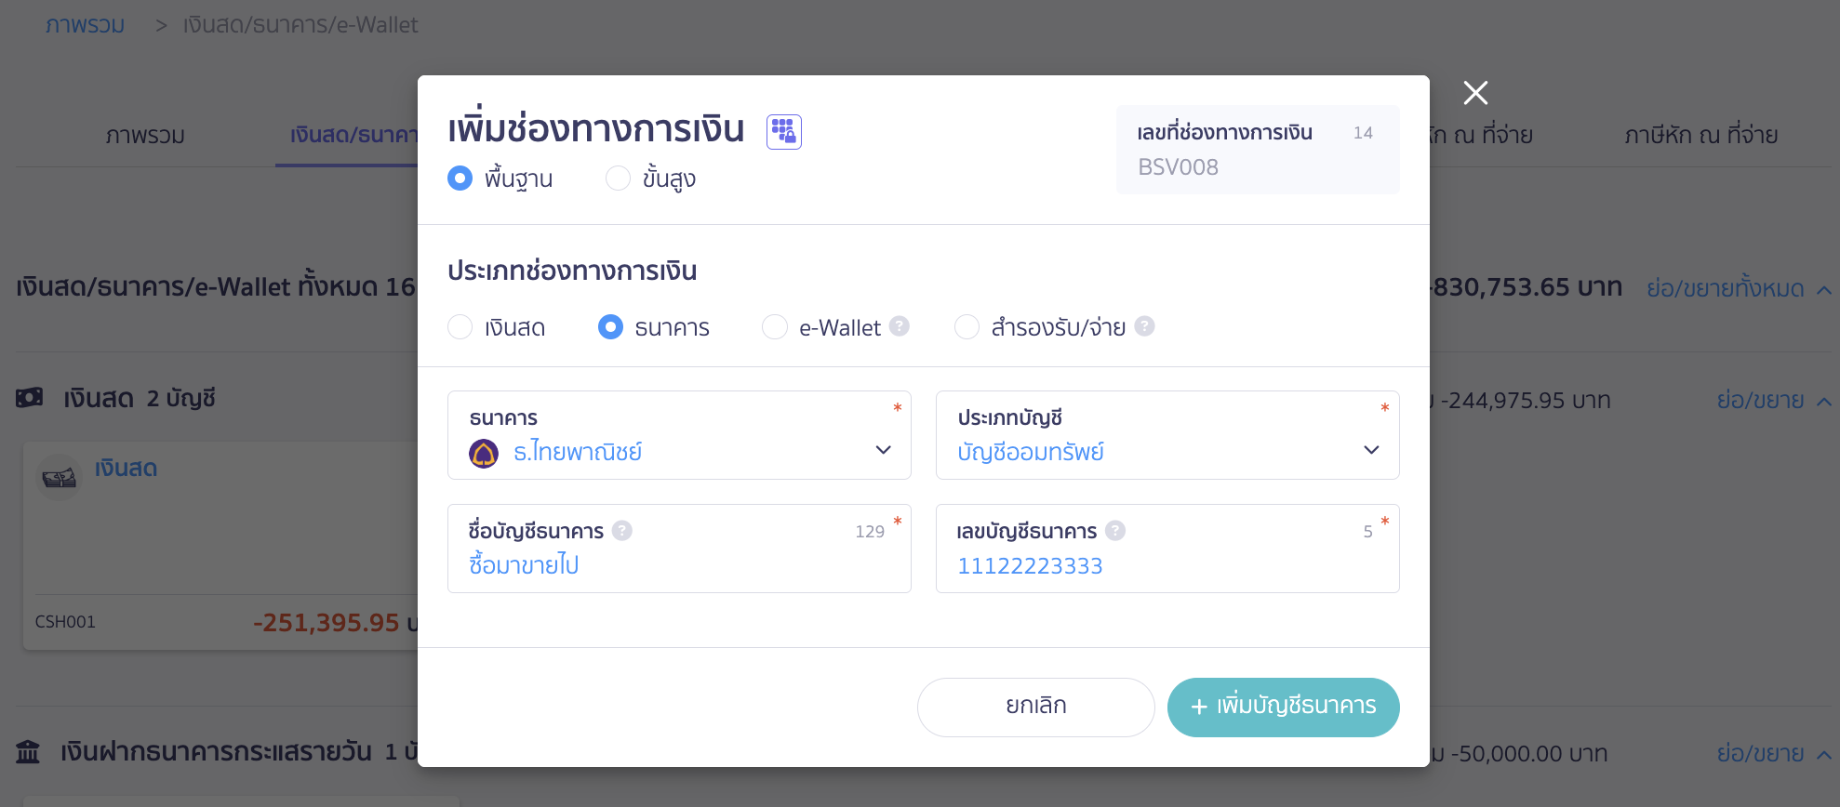
Task: Click the bank building icon beside เงินฝากธนาคารกระแสรายวัน
Action: tap(28, 751)
